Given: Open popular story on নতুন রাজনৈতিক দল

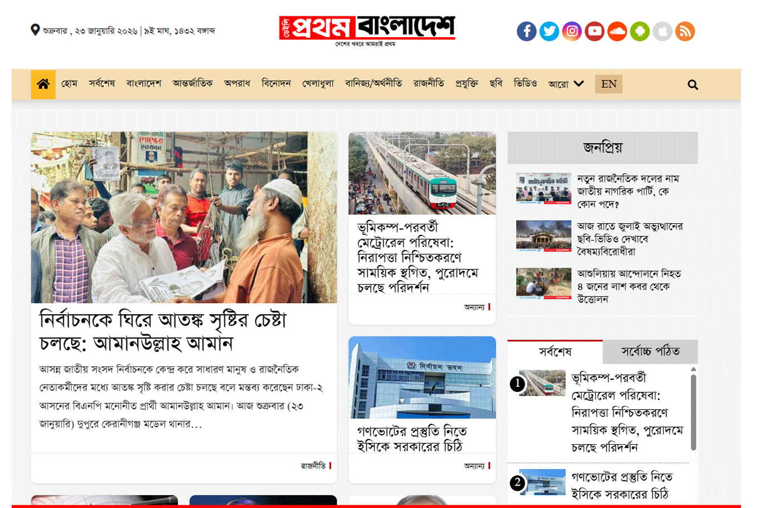Looking at the screenshot, I should (x=627, y=191).
